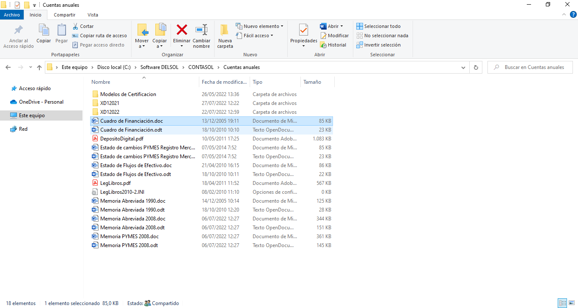
Task: Sort by Fecha de modificación column
Action: point(224,82)
